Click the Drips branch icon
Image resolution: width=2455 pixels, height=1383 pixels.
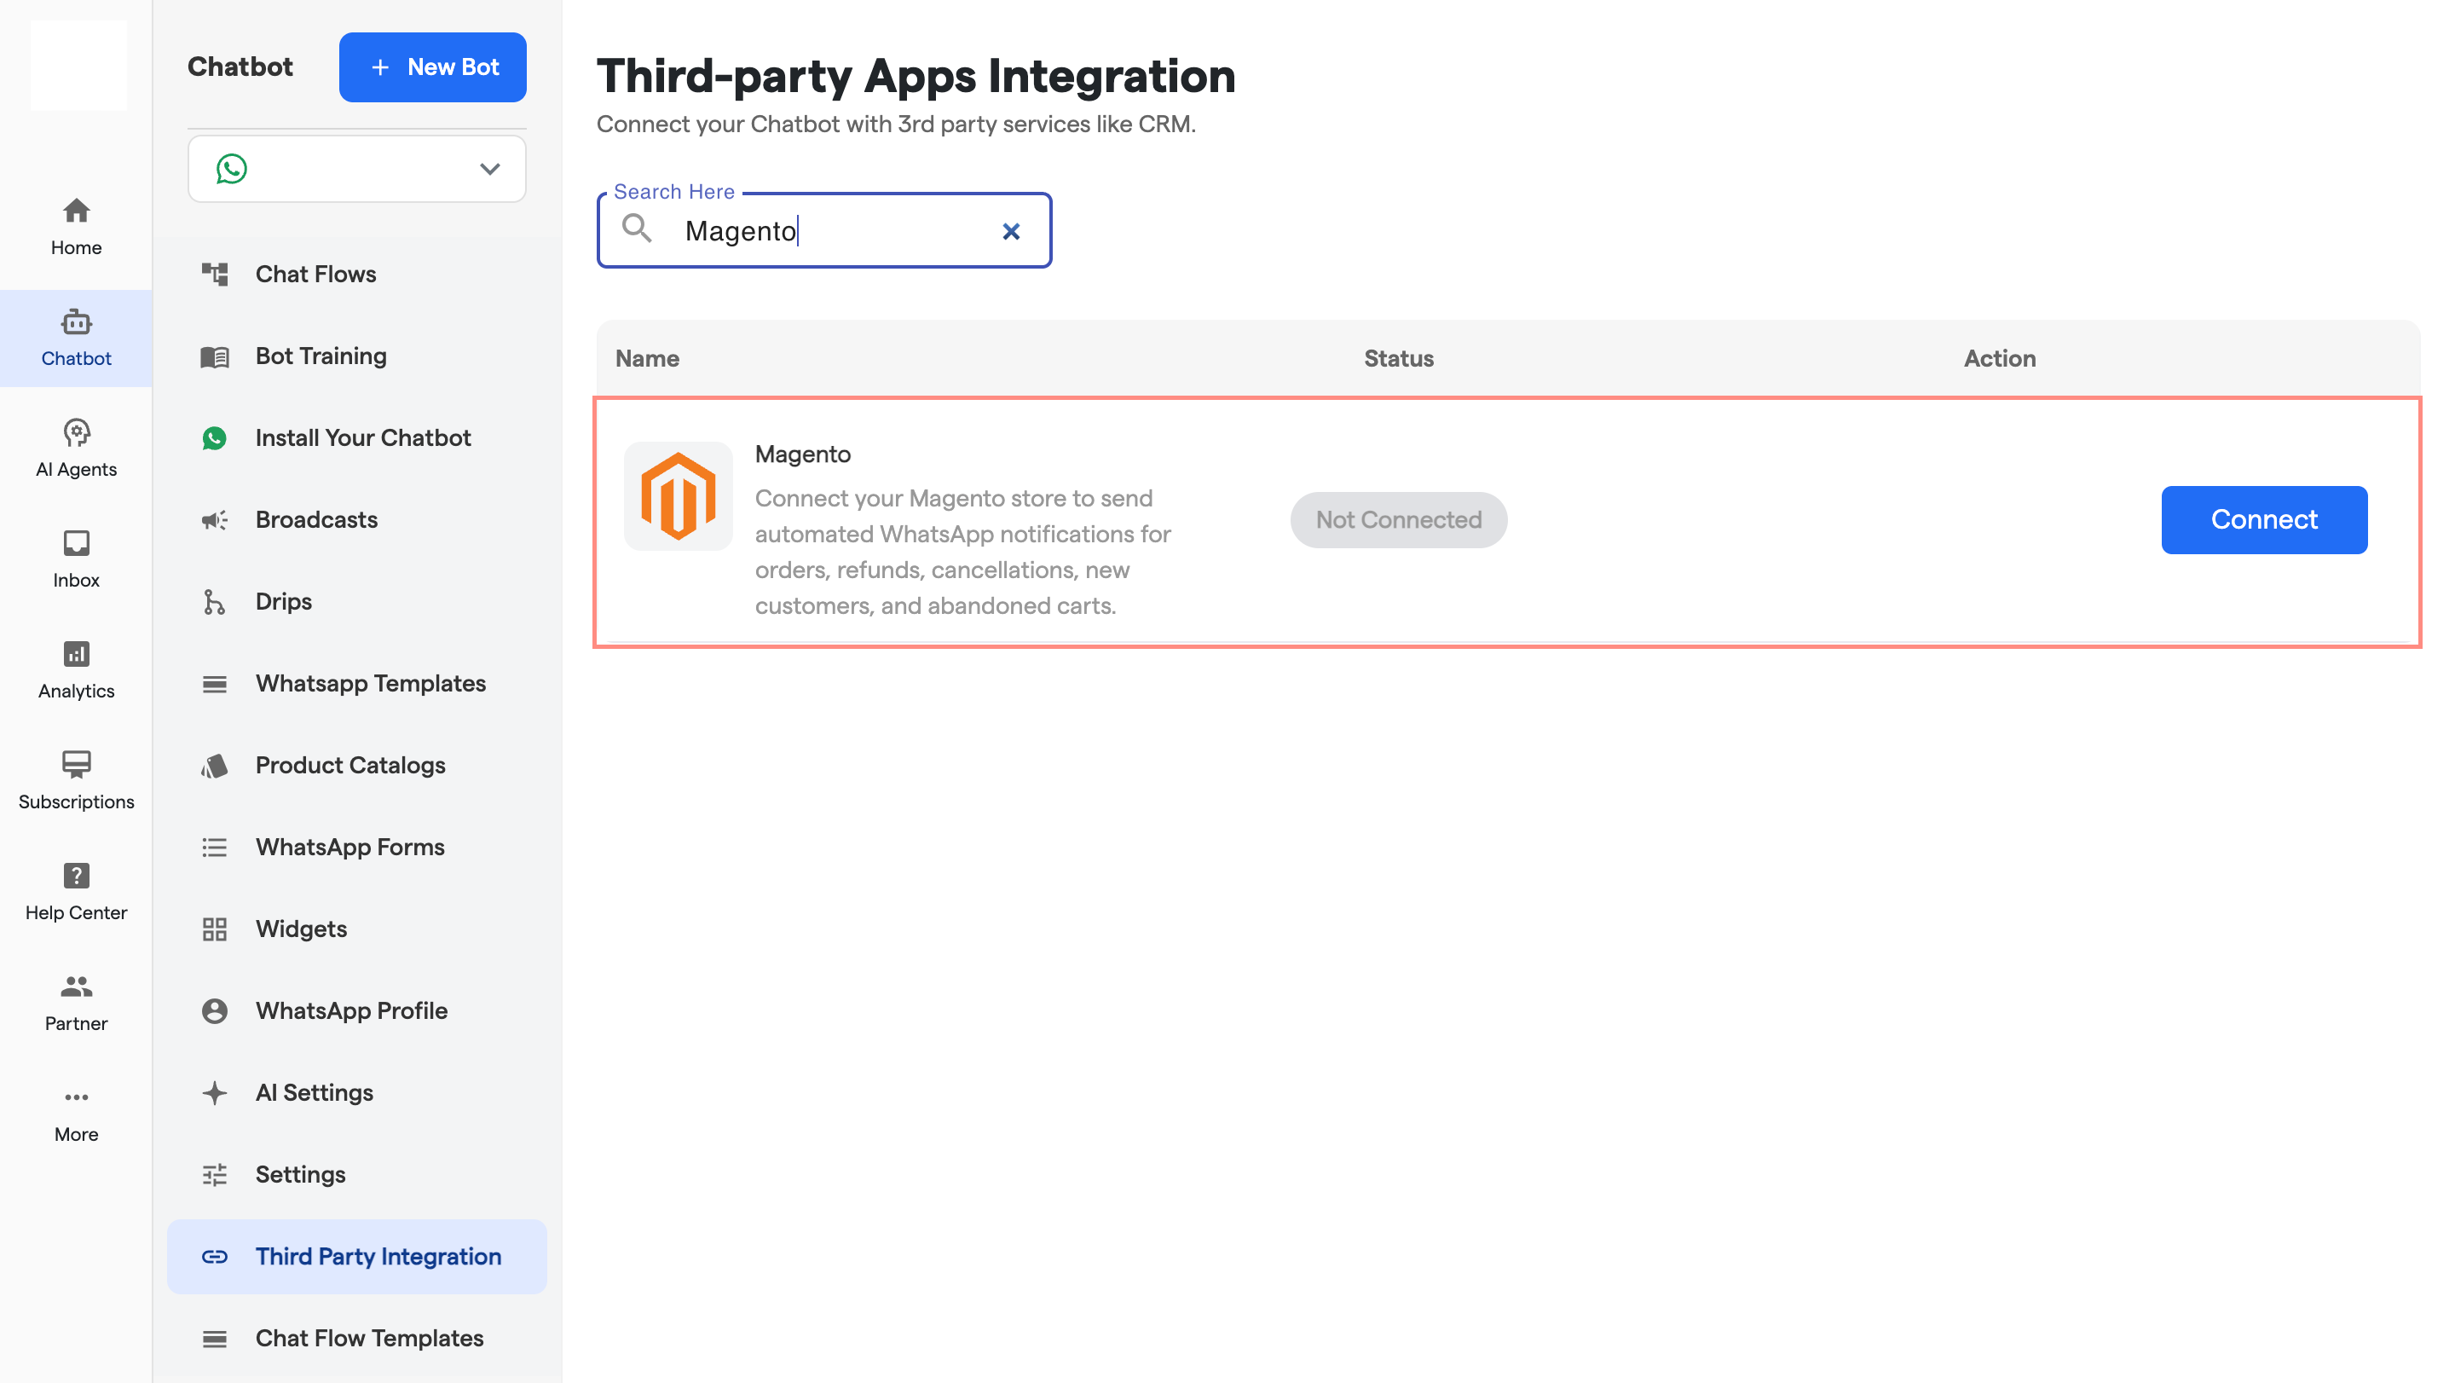215,602
